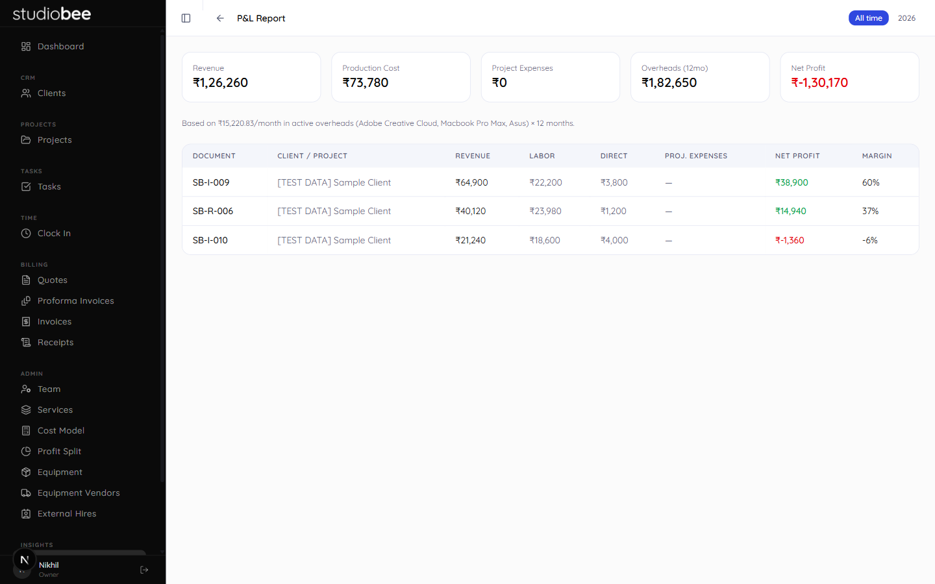Image resolution: width=935 pixels, height=584 pixels.
Task: Open the studiobee logo home link
Action: point(52,14)
